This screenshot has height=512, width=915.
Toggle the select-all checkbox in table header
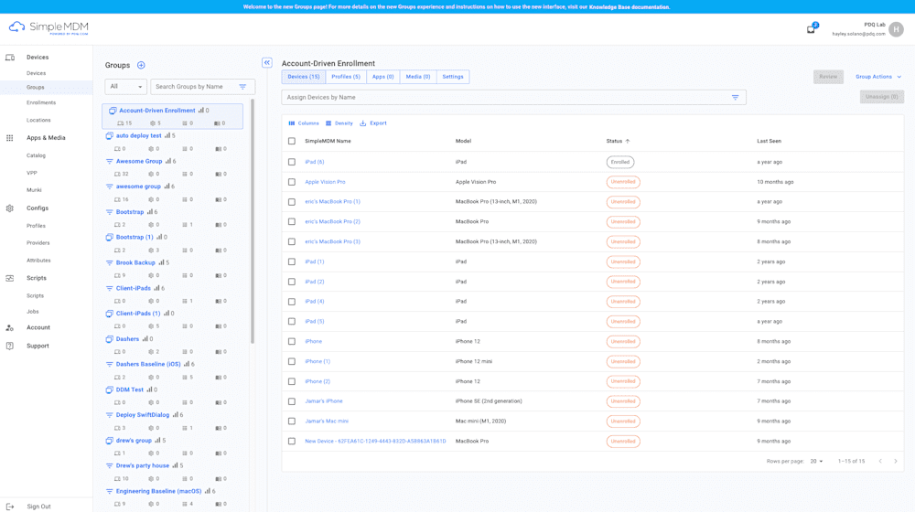[292, 141]
